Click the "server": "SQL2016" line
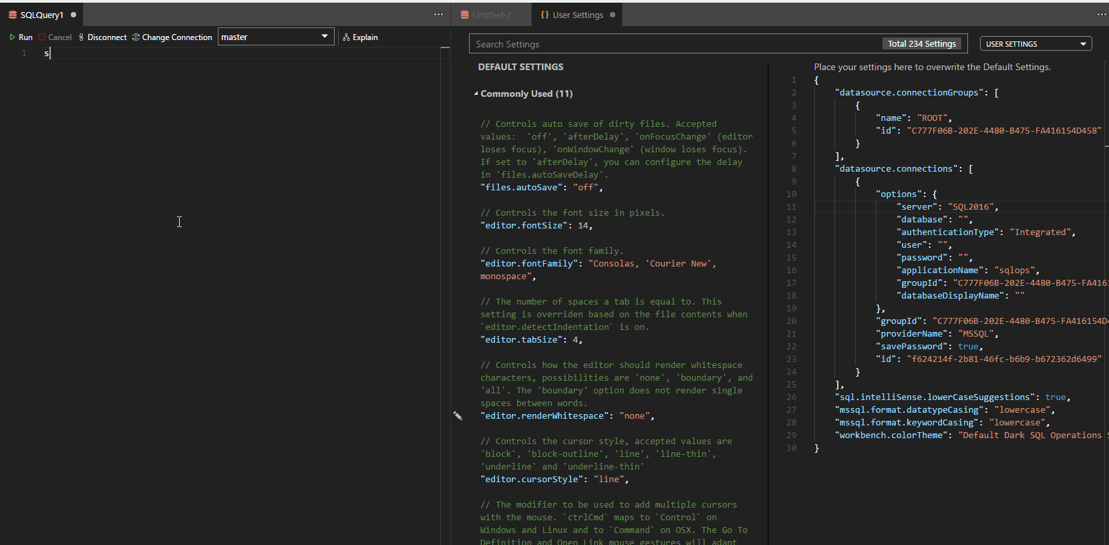Screen dimensions: 1109x545 (947, 207)
